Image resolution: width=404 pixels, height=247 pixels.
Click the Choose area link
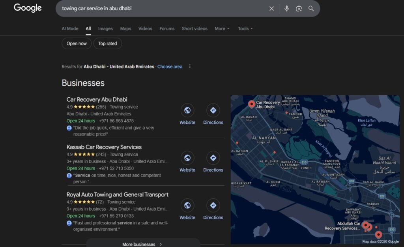(170, 66)
